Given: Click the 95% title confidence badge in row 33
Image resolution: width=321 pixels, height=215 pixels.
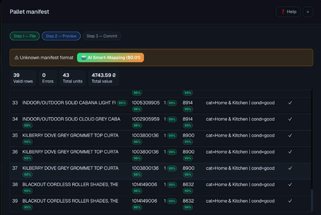Looking at the screenshot, I should 122,103.
